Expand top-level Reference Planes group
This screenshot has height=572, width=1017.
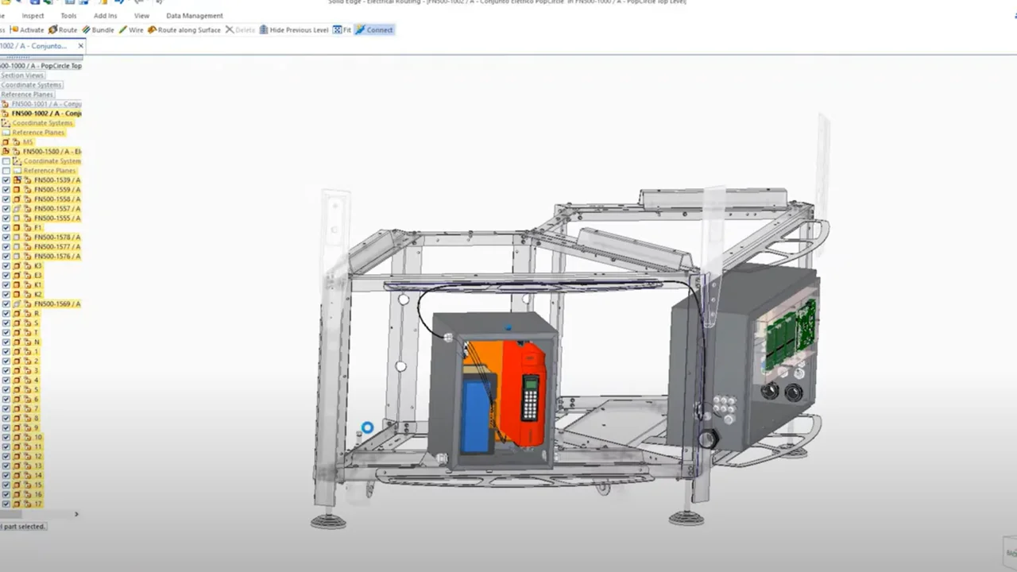tap(26, 95)
